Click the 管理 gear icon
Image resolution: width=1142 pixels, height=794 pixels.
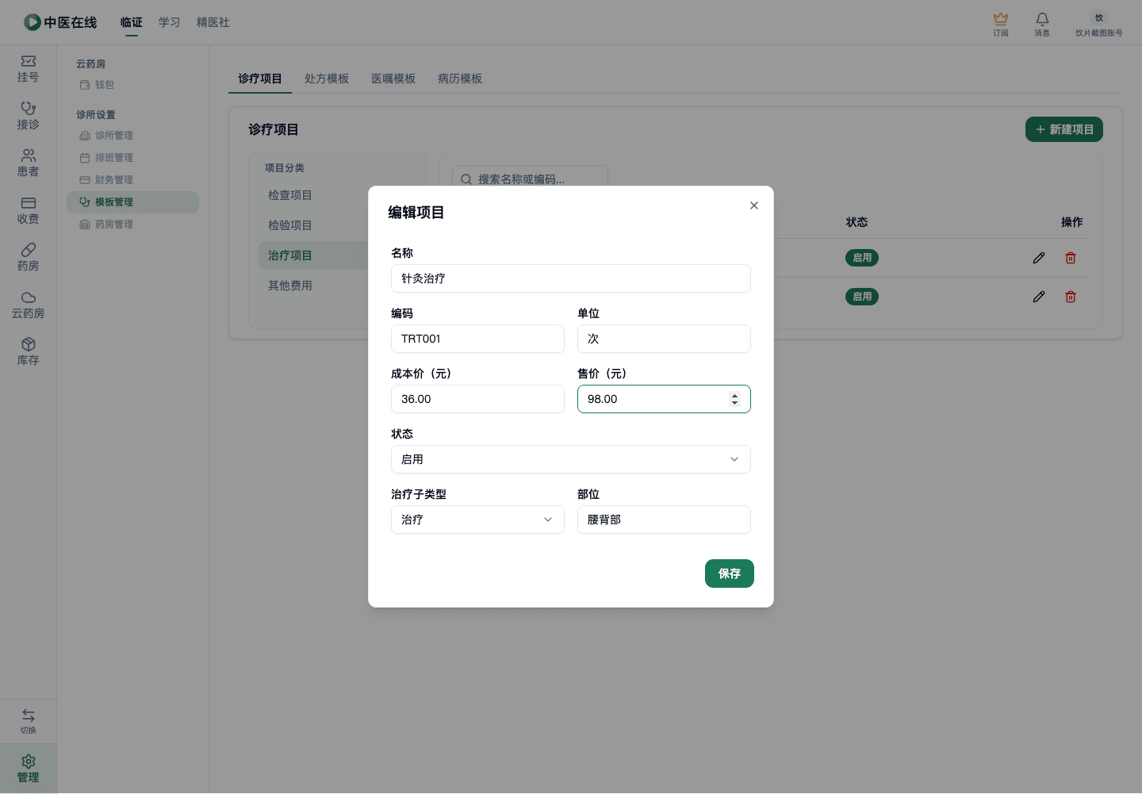[x=28, y=769]
